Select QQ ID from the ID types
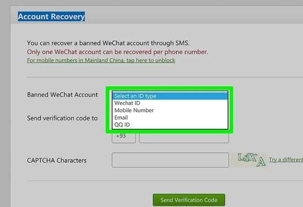 (170, 125)
